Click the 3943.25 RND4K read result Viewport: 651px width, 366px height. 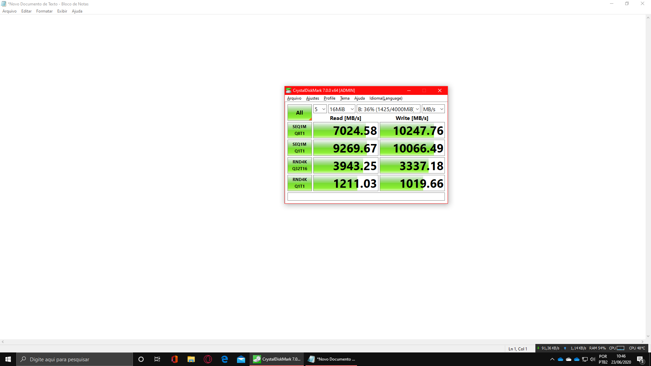point(346,166)
